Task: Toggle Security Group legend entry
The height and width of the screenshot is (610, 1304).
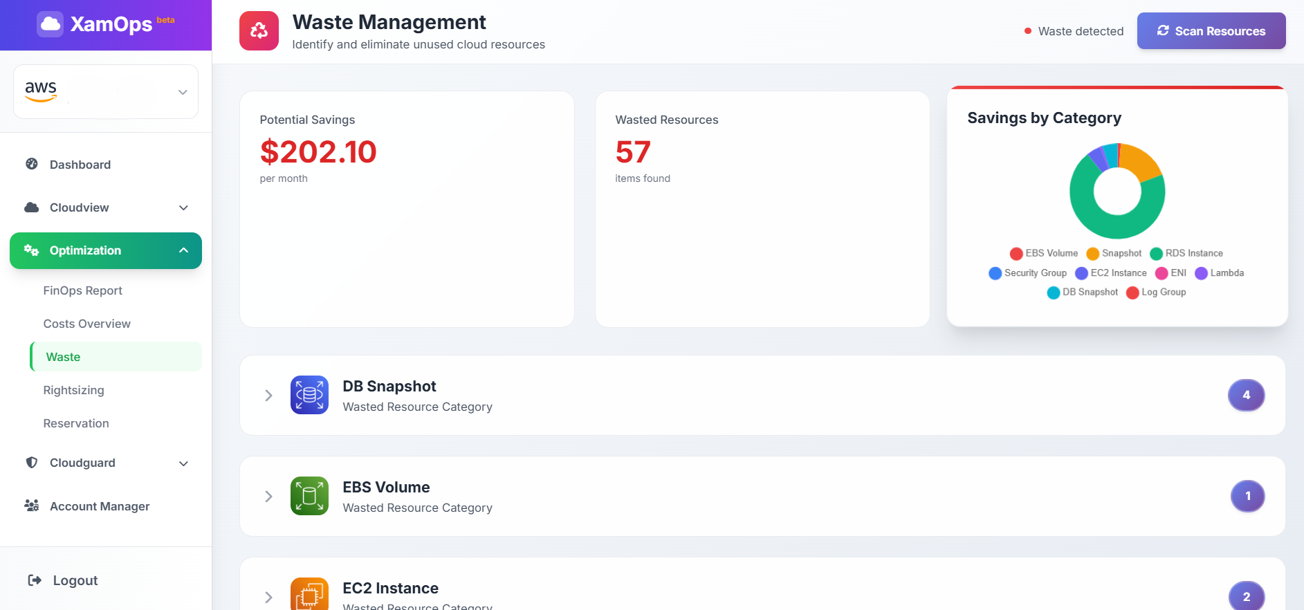Action: [1028, 273]
